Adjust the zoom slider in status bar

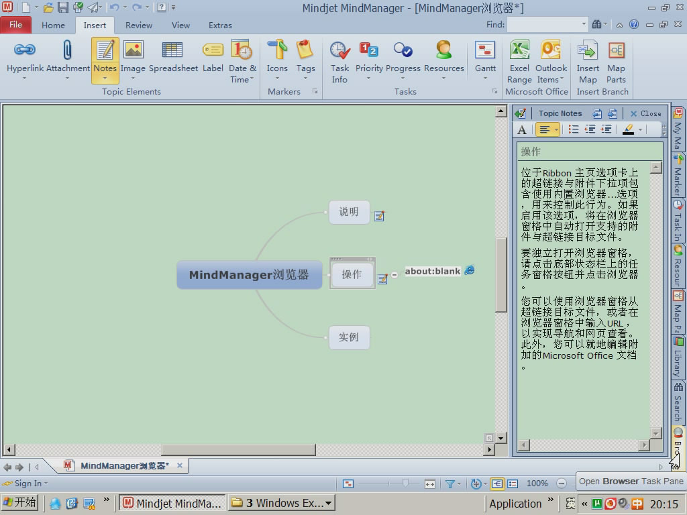click(x=406, y=483)
